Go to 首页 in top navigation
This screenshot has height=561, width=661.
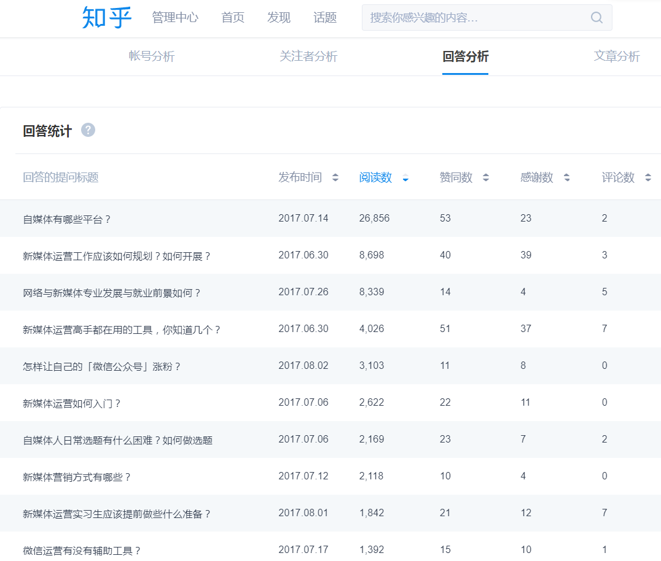coord(233,18)
